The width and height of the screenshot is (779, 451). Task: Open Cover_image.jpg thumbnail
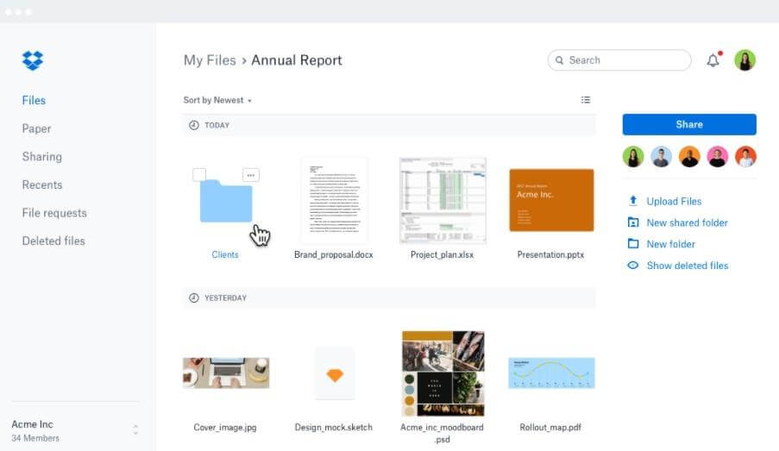point(226,373)
